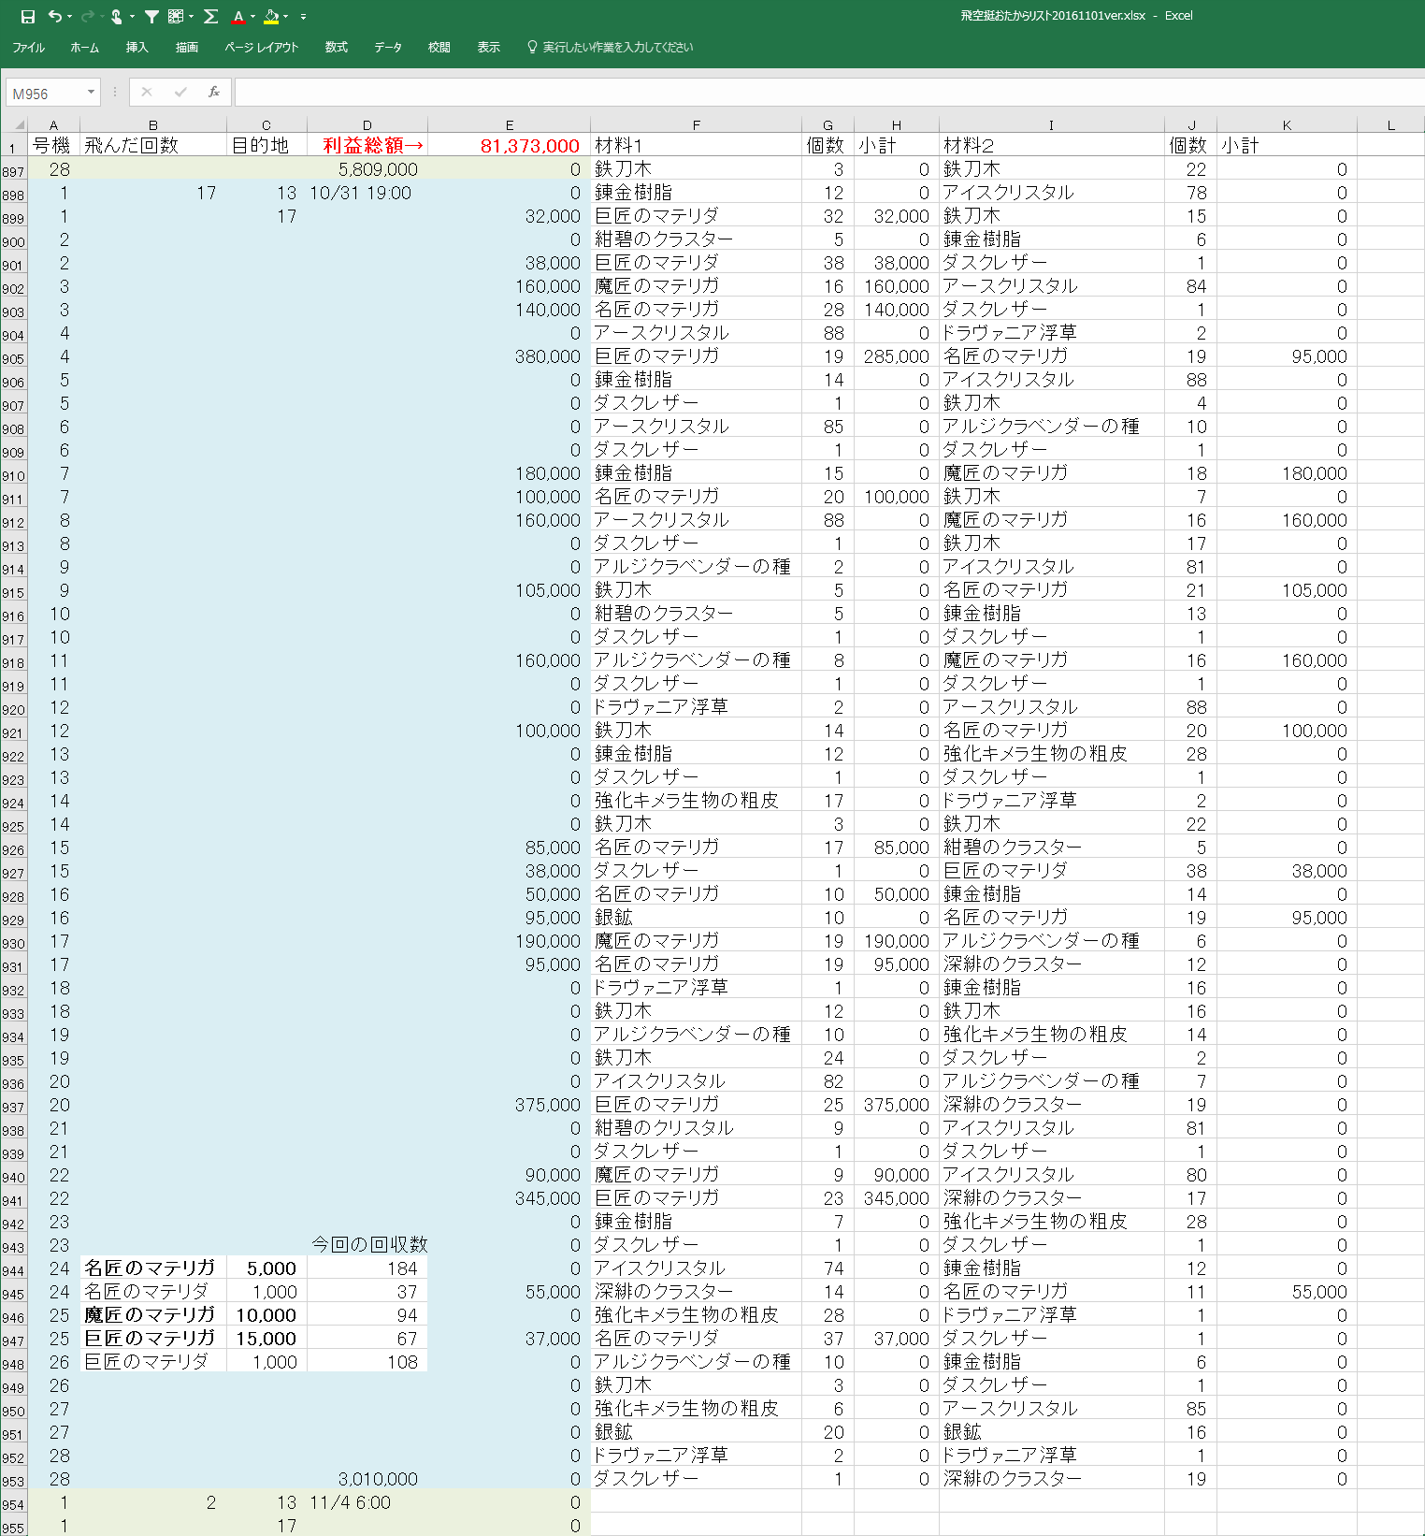Expand the font color dropdown arrow
Screen dimensions: 1425x1536
(x=253, y=17)
